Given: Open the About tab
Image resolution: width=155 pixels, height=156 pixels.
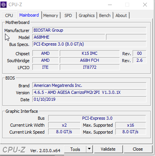Looking at the screenshot, I should tap(121, 15).
